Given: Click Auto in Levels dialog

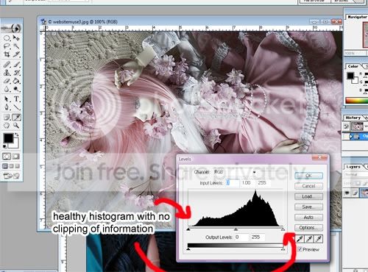Looking at the screenshot, I should [x=308, y=218].
